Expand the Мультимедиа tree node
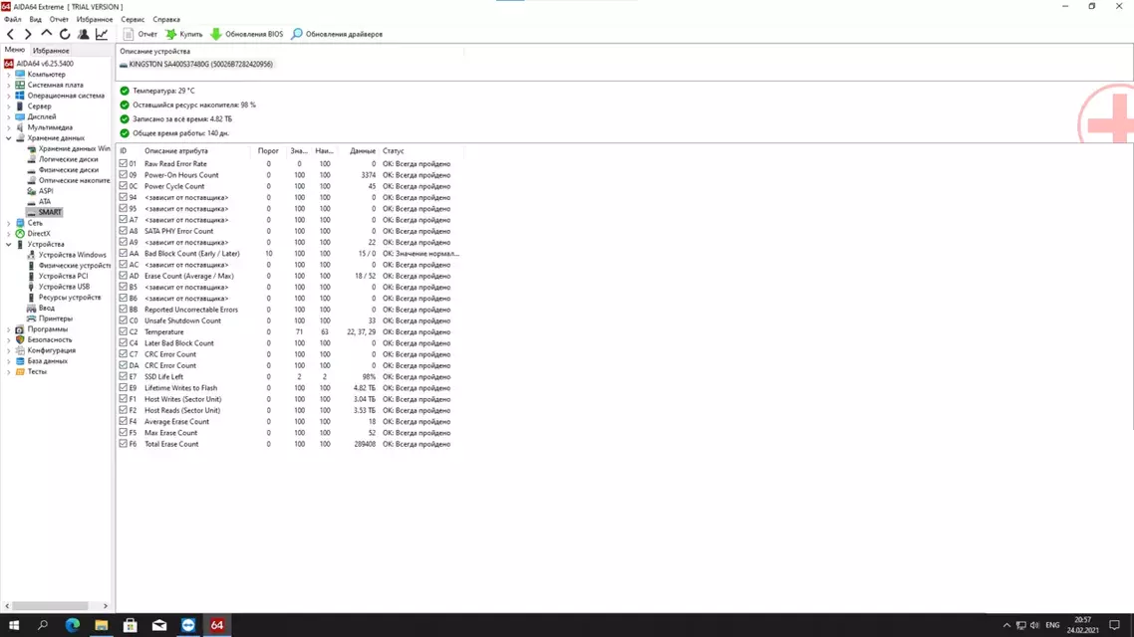This screenshot has width=1134, height=637. [9, 127]
